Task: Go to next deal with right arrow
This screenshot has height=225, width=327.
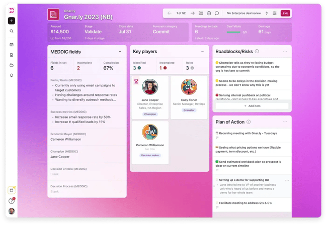Action: click(192, 13)
